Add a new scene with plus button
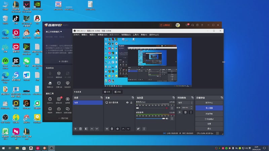 [x=75, y=129]
